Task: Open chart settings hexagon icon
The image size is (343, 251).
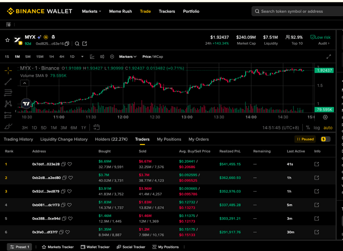Action: click(x=112, y=57)
